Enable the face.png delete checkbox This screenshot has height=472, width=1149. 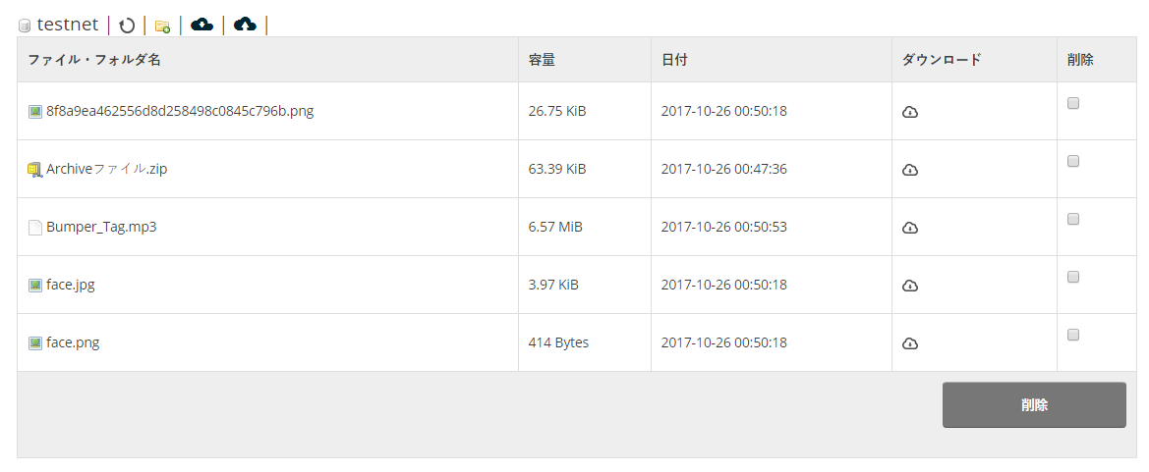coord(1073,335)
